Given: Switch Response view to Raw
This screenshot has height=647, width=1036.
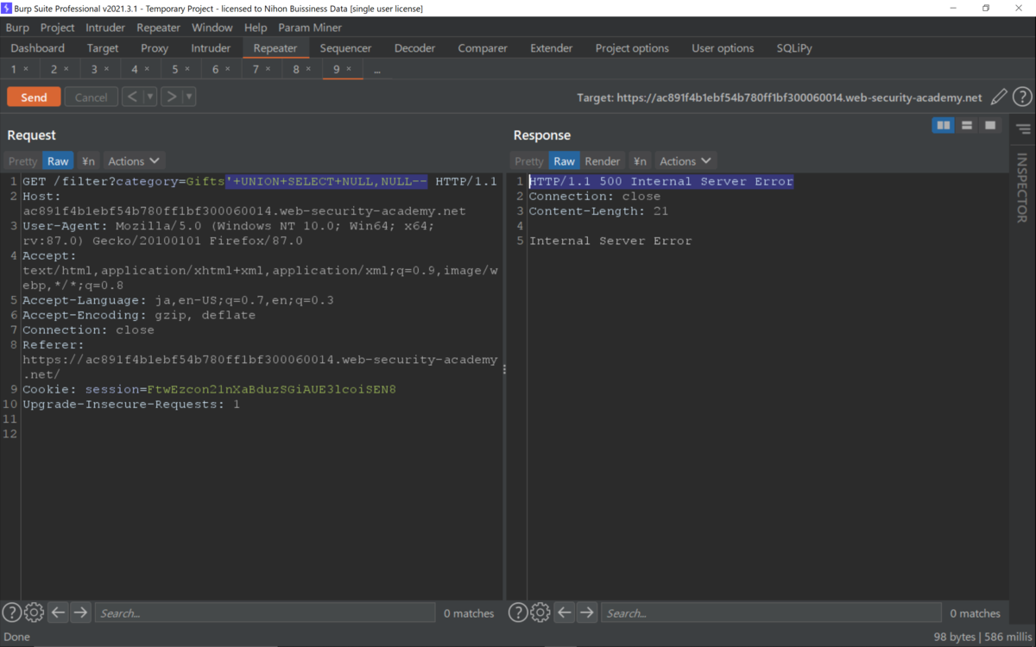Looking at the screenshot, I should tap(564, 161).
